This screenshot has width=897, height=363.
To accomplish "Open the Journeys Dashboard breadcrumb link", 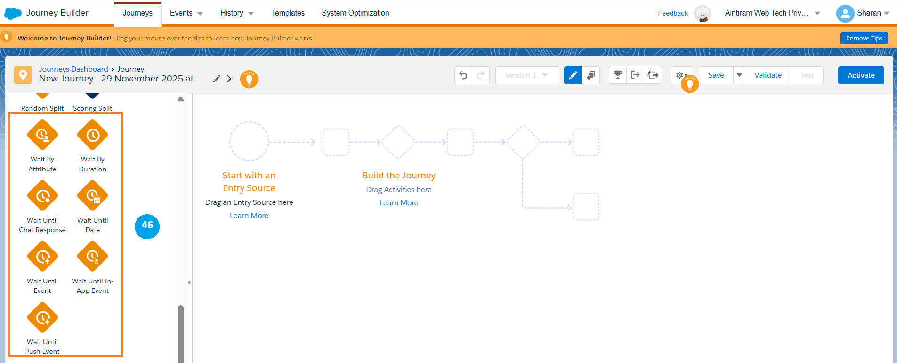I will pyautogui.click(x=73, y=69).
